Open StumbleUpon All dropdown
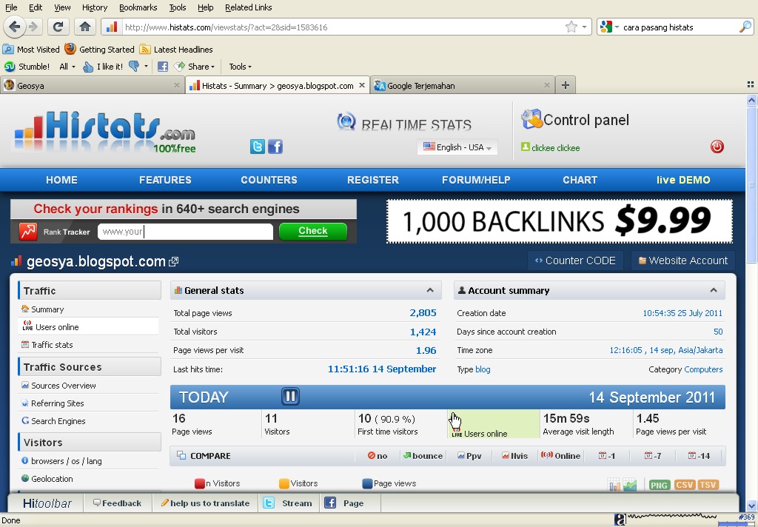Screen dimensions: 758x527 click(67, 66)
